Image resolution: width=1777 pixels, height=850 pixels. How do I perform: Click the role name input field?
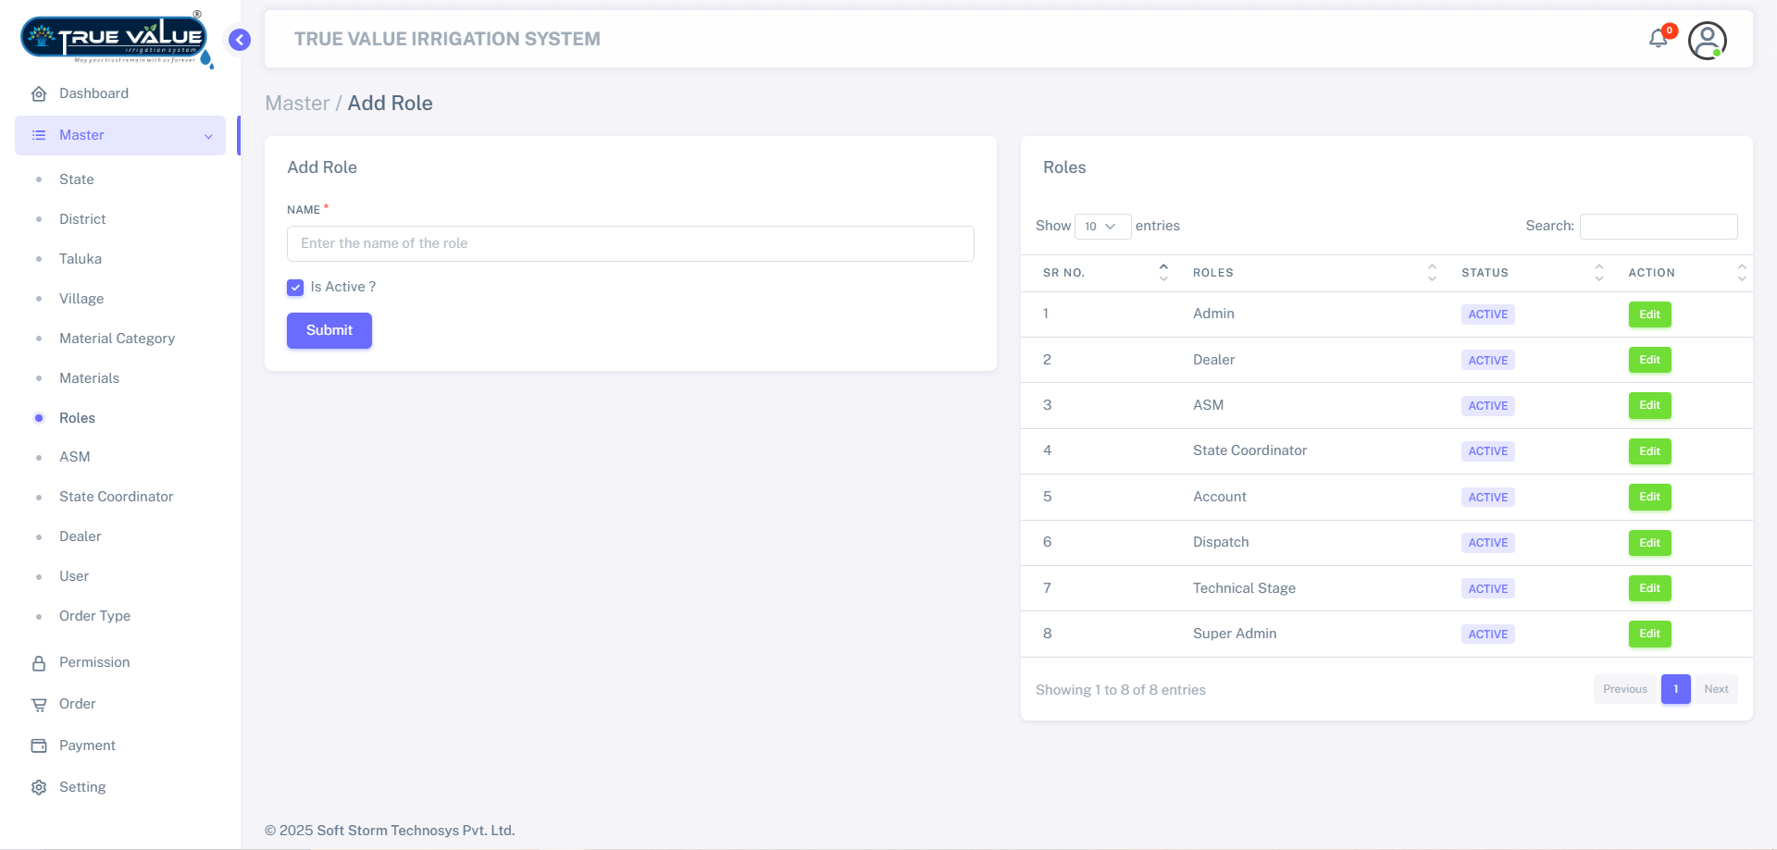coord(630,243)
